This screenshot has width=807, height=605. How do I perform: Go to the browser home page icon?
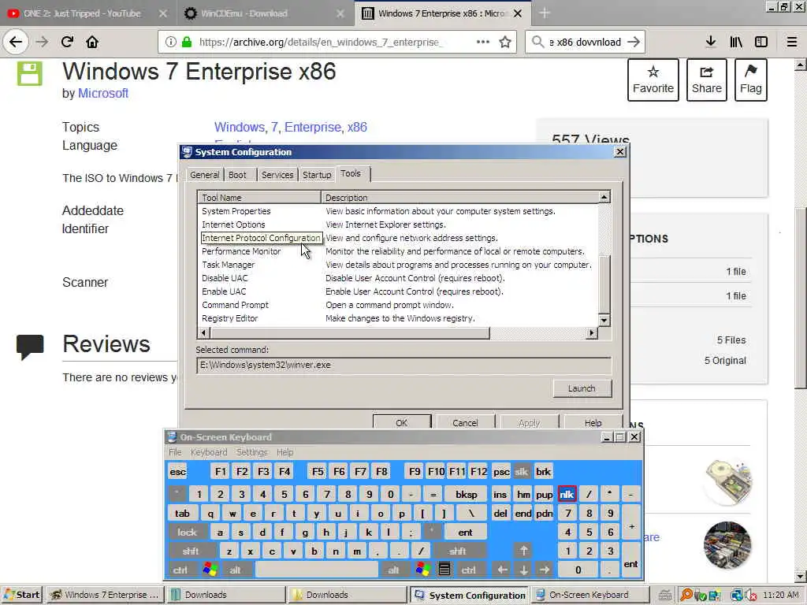click(x=92, y=42)
